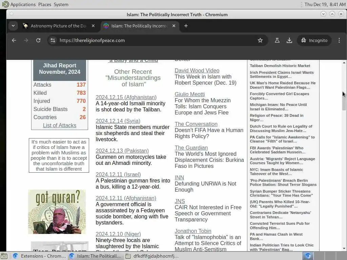Open 2024.12.15 (Afghanistan) attack link
The width and height of the screenshot is (347, 260).
[126, 97]
